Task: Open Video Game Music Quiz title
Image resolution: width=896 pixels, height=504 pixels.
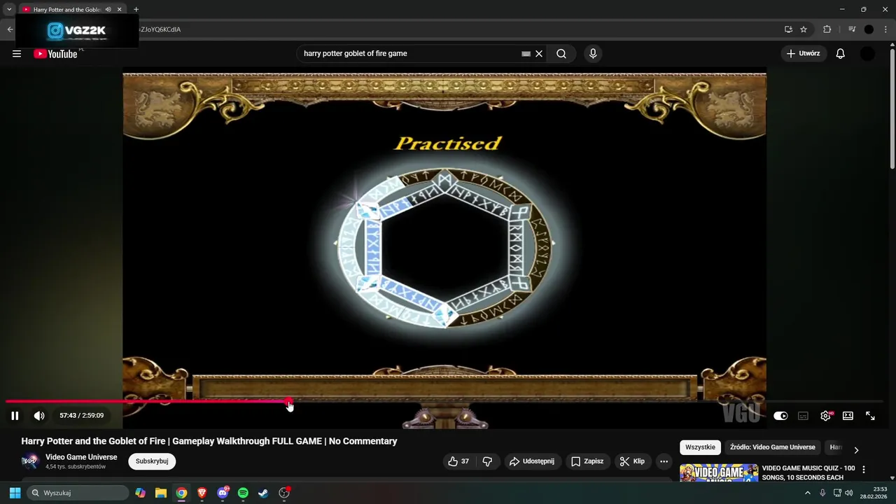Action: (808, 472)
